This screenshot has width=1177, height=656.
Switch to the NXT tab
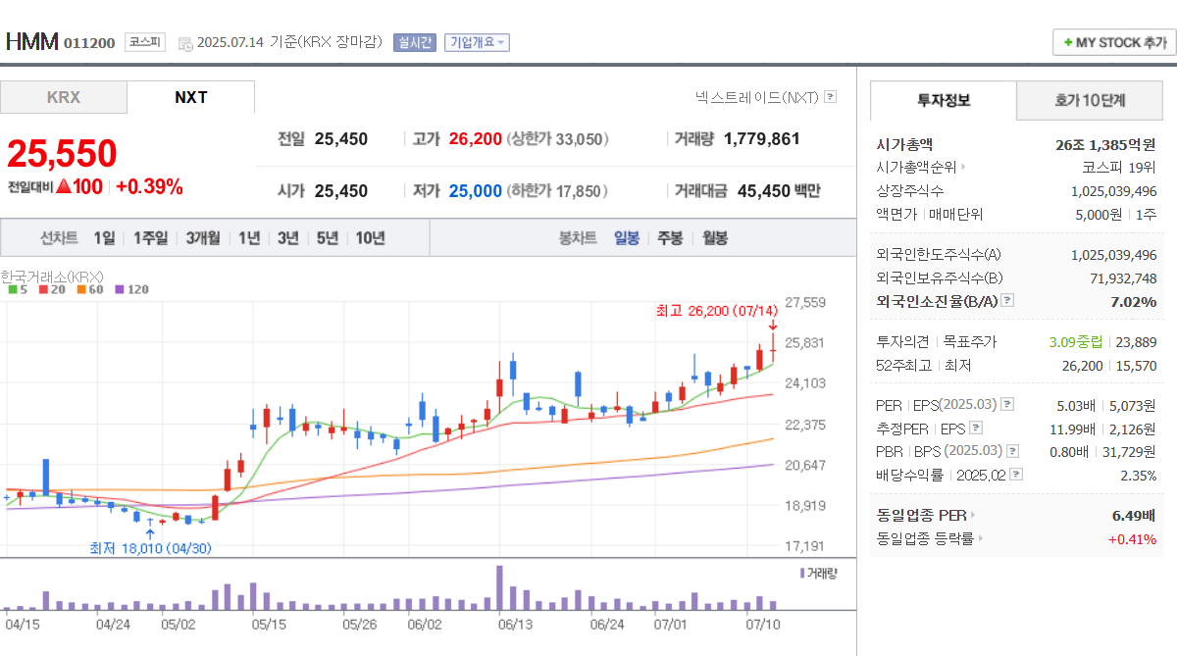(191, 97)
